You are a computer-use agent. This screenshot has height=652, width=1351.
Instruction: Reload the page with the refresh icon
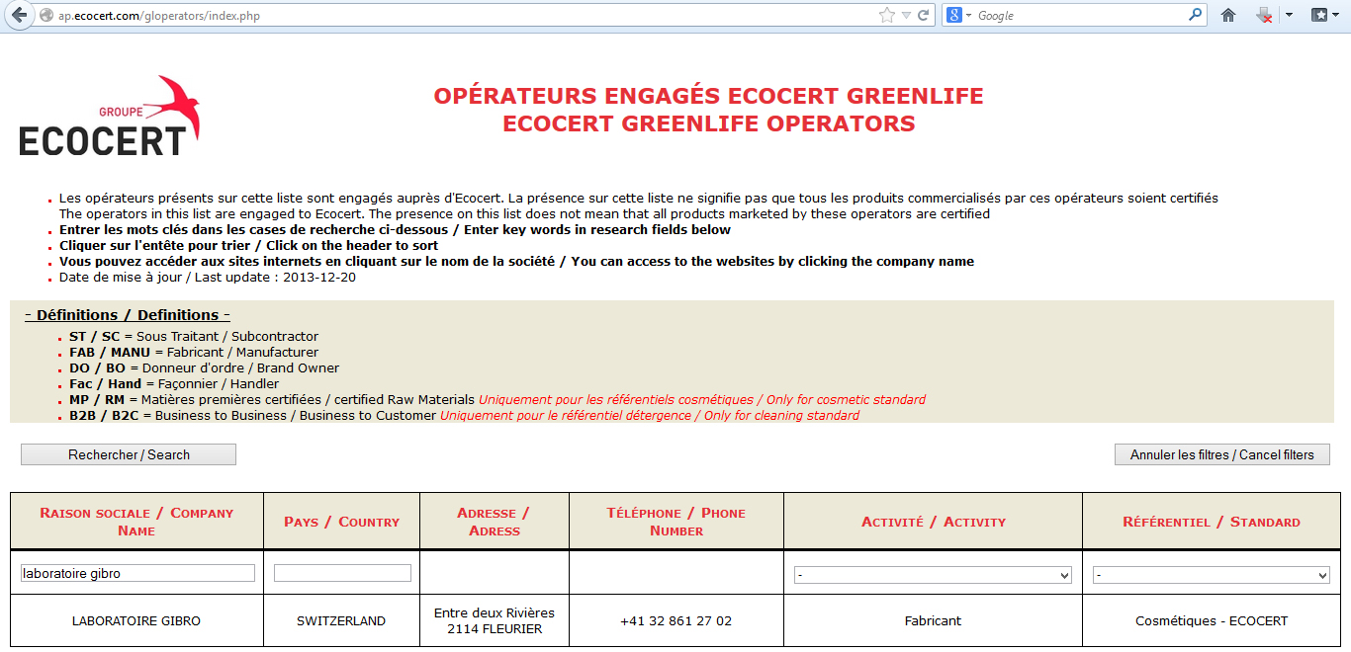point(924,16)
